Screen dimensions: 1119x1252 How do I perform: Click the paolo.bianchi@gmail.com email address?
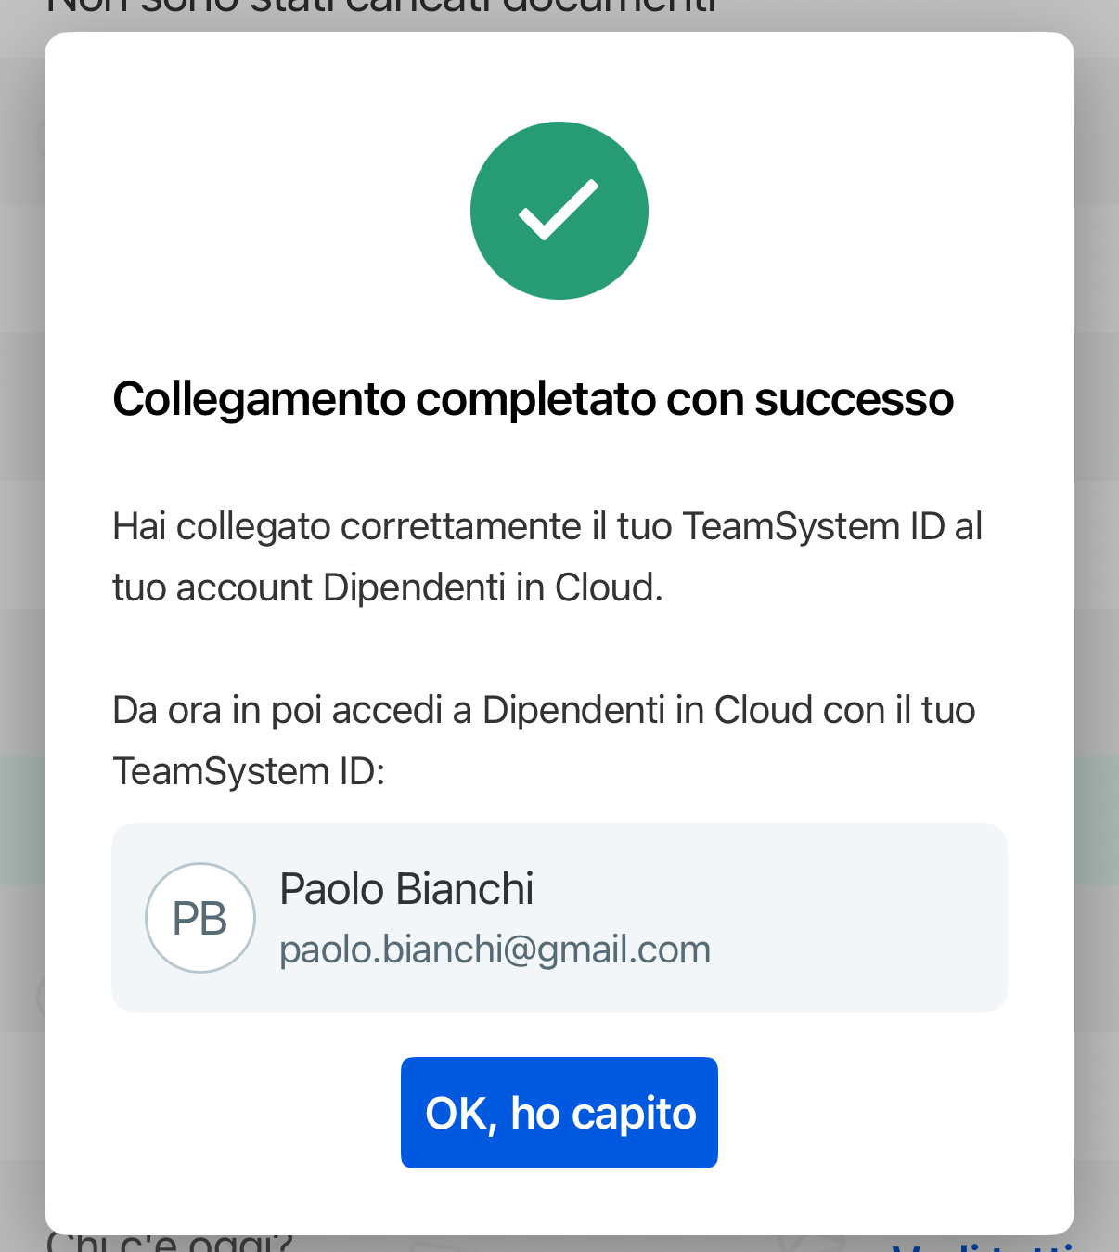[495, 949]
